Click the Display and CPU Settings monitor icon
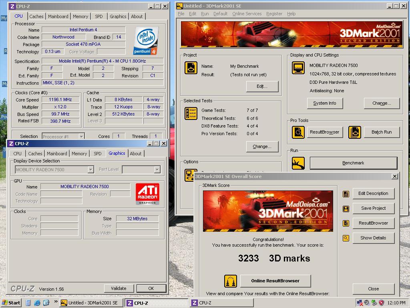 [x=298, y=68]
